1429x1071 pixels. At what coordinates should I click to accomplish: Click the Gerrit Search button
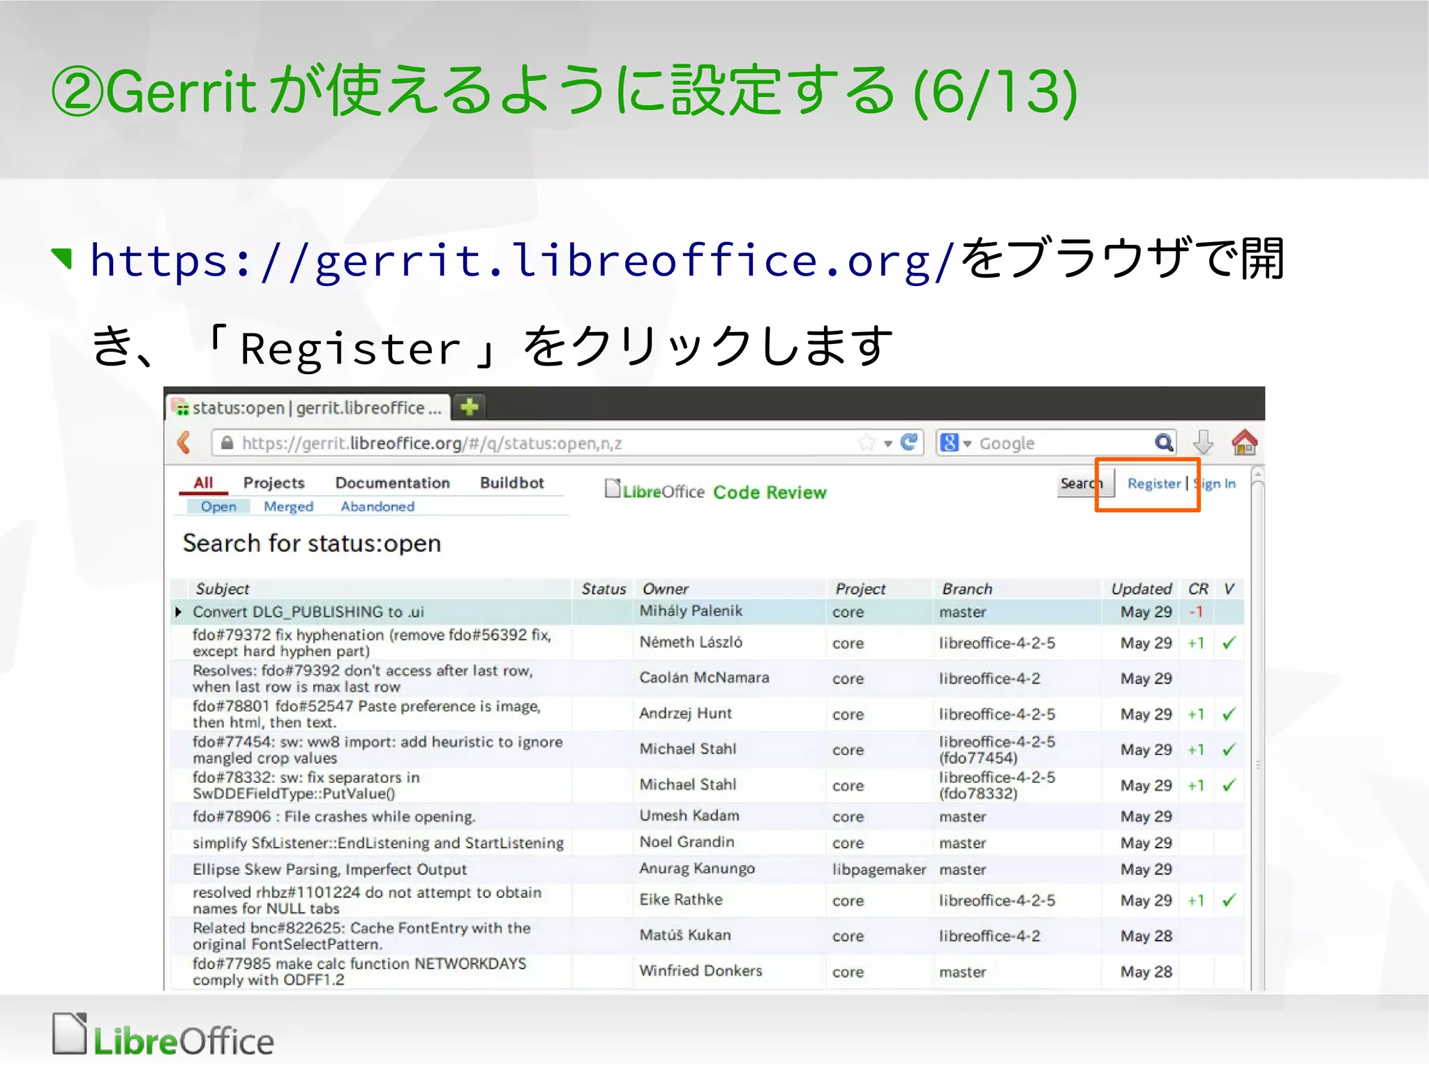tap(1085, 484)
